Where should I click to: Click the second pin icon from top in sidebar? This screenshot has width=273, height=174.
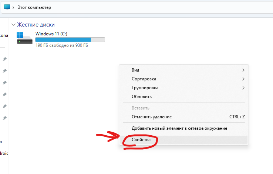[4, 71]
